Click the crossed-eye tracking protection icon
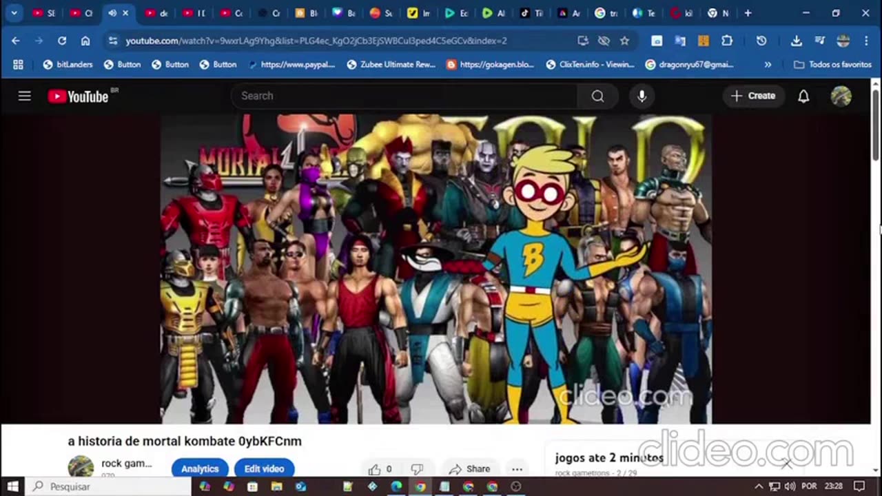The image size is (882, 496). pyautogui.click(x=604, y=41)
